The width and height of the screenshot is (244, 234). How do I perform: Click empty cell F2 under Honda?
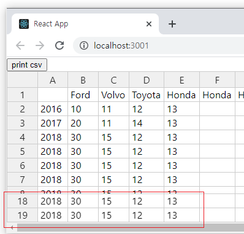(x=218, y=109)
